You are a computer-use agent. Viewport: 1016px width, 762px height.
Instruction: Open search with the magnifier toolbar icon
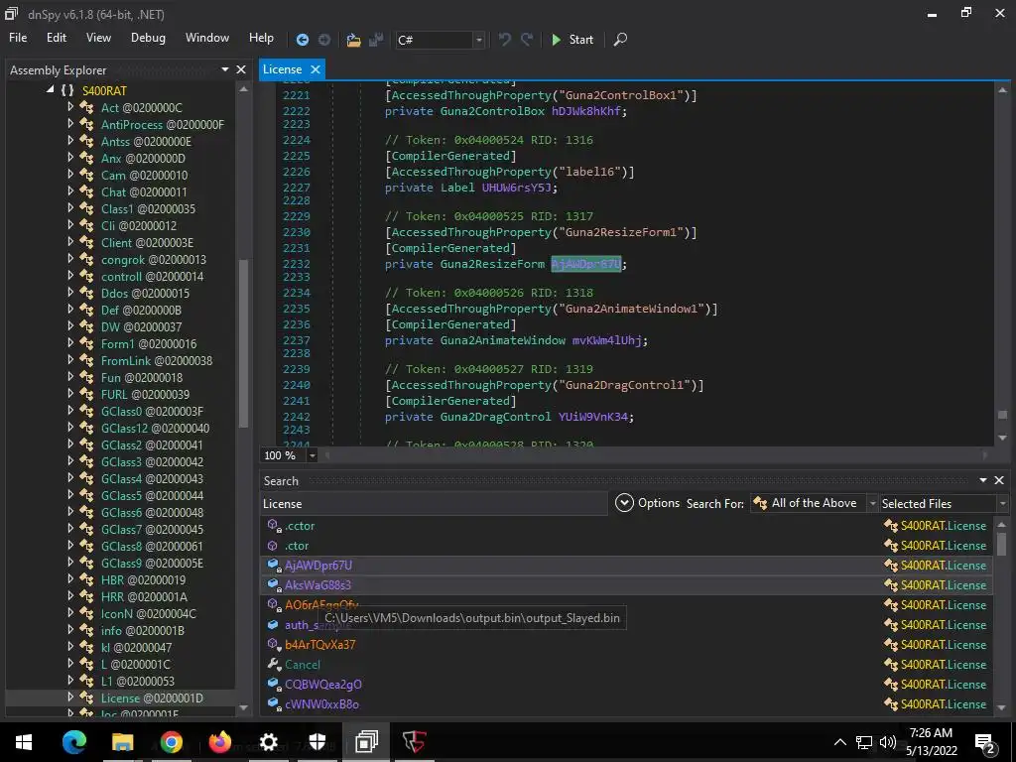[620, 40]
